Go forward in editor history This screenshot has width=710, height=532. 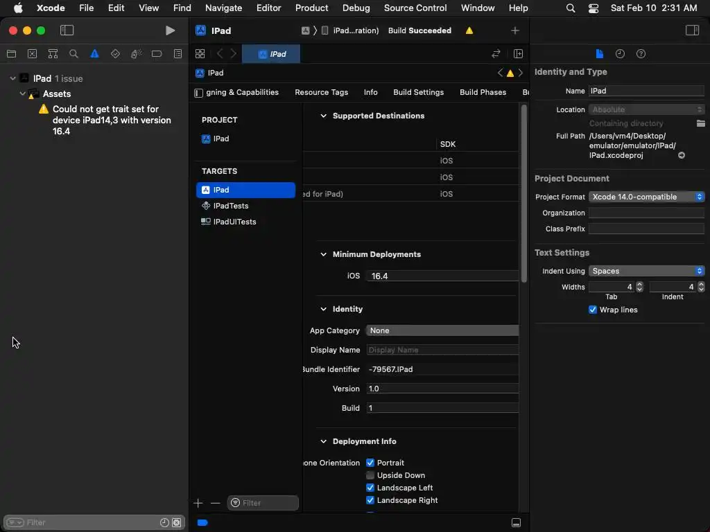(234, 54)
